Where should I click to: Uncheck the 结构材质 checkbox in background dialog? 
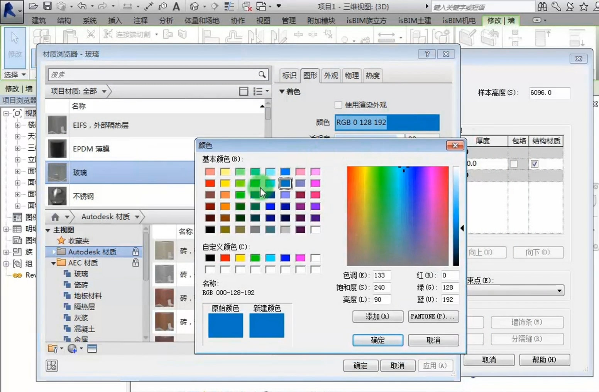[535, 164]
